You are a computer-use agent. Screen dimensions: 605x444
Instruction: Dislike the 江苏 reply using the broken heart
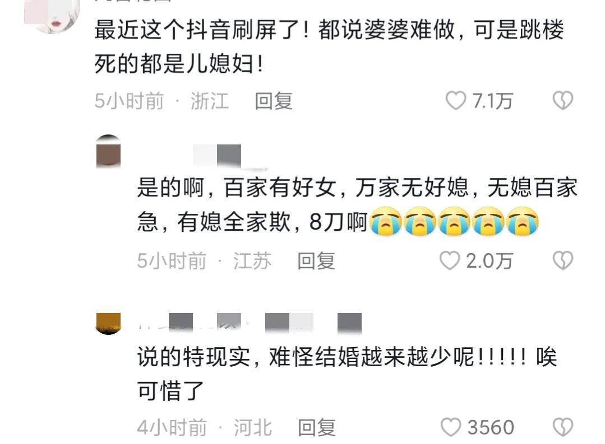563,260
